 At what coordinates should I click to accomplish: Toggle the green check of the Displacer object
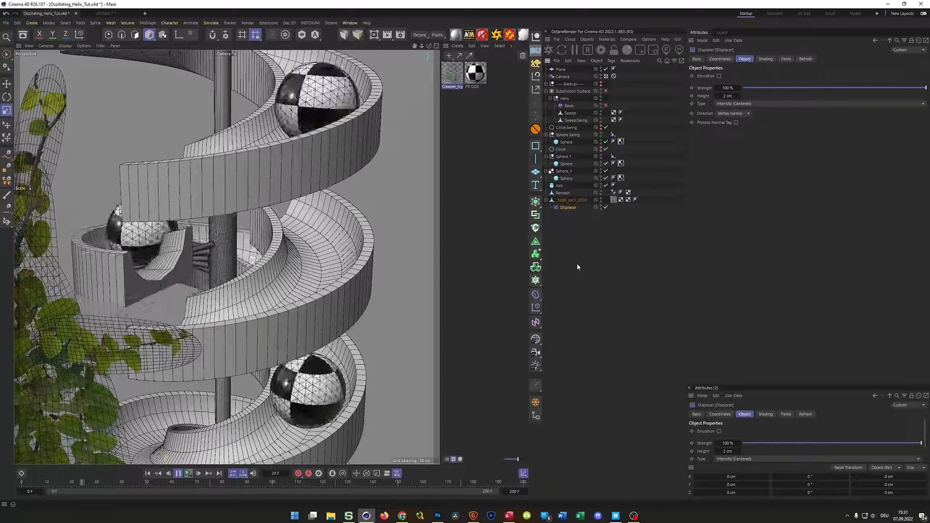[x=606, y=207]
